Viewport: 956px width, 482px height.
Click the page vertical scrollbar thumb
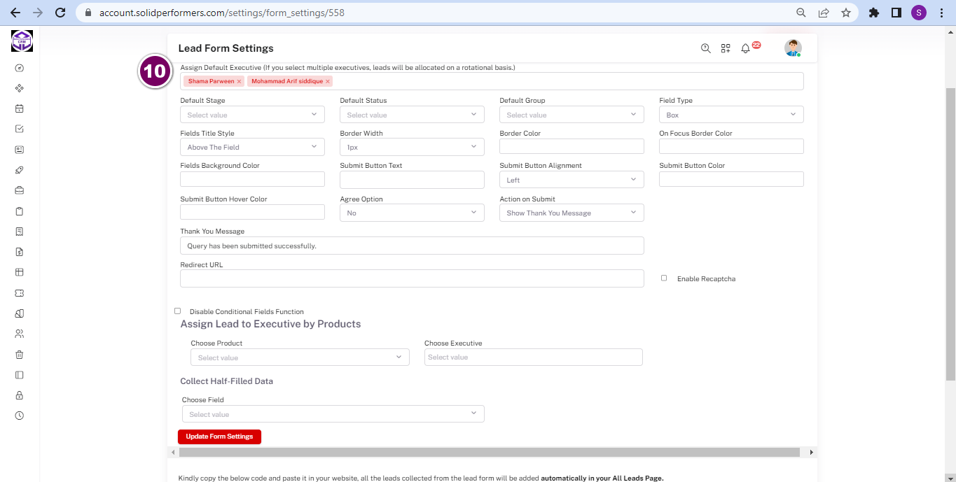click(x=950, y=234)
